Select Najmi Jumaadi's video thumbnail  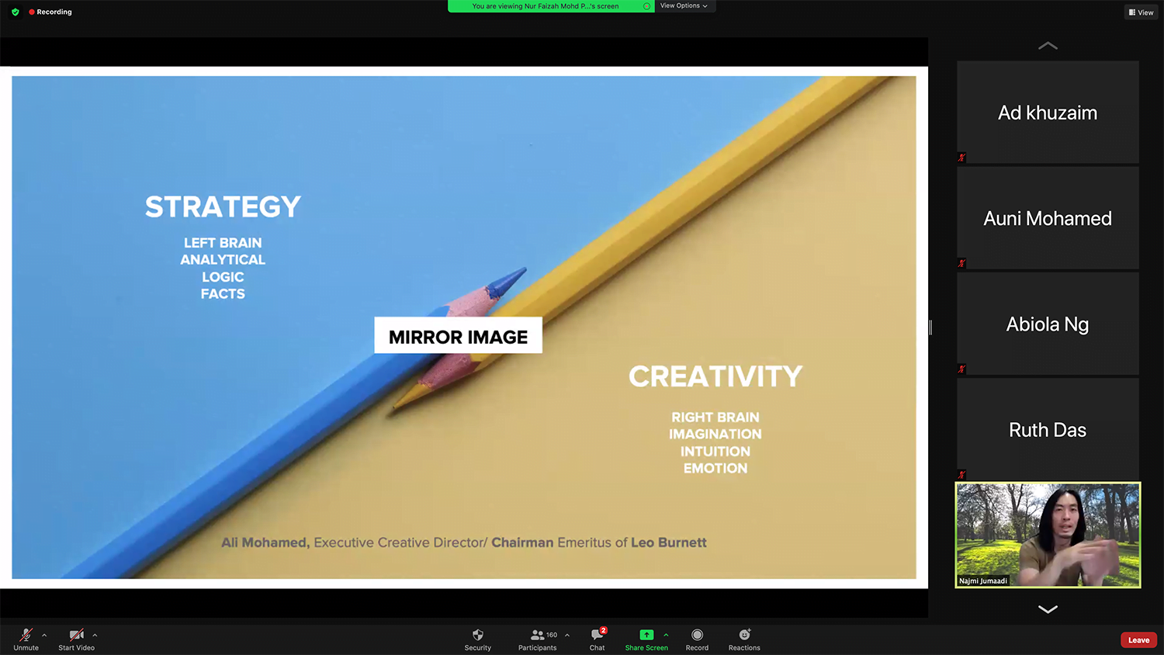1048,535
